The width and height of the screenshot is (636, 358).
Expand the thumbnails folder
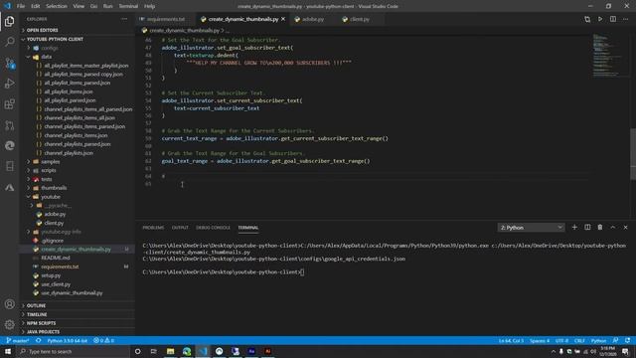[x=78, y=188]
